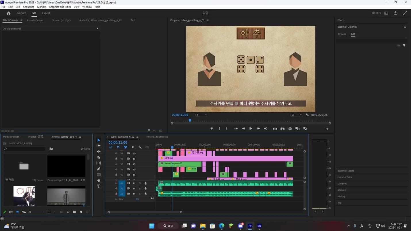Select the Selection tool arrow
Image resolution: width=411 pixels, height=231 pixels.
pos(99,140)
